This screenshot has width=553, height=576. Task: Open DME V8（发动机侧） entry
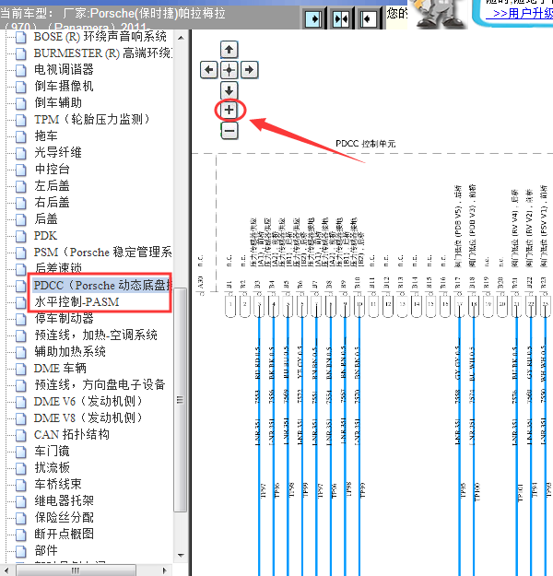tap(88, 418)
